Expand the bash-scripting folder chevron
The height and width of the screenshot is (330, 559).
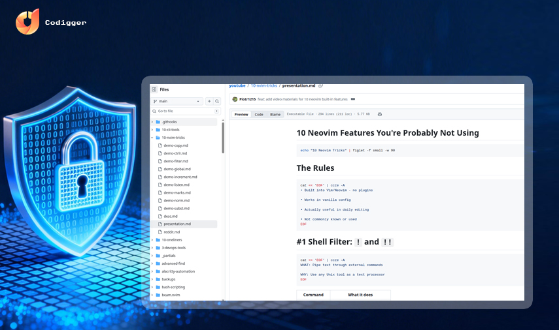pyautogui.click(x=152, y=287)
